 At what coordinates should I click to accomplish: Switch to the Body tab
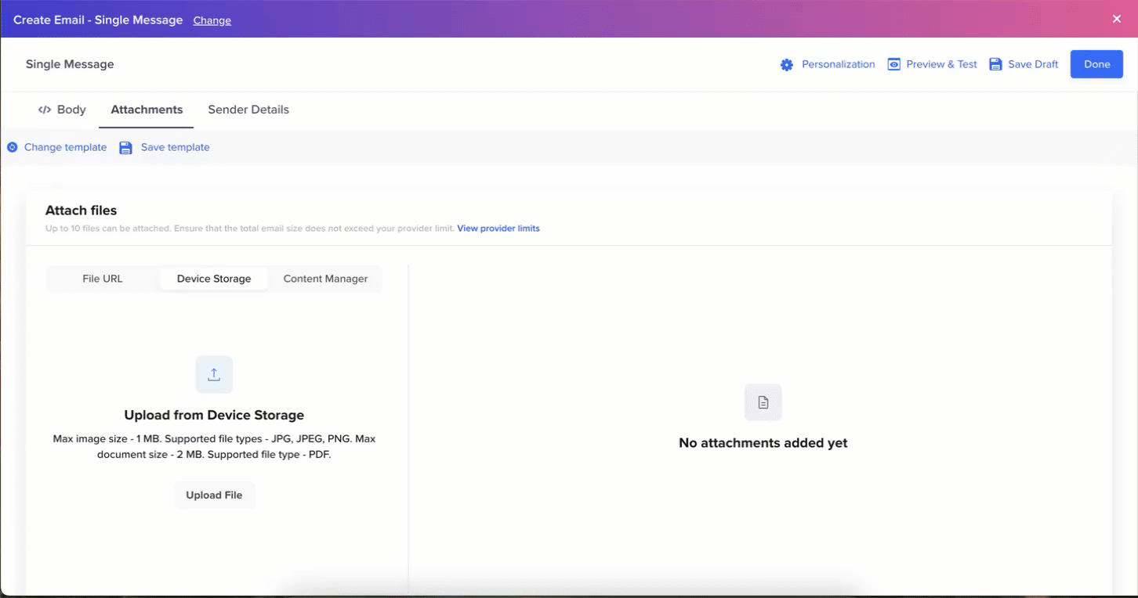click(x=71, y=110)
